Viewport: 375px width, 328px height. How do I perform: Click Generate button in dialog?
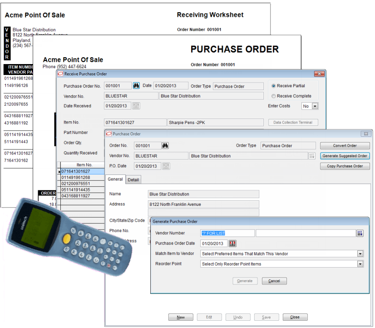click(245, 281)
